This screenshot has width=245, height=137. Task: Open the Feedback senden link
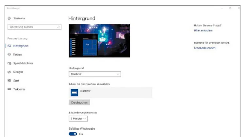pyautogui.click(x=204, y=48)
